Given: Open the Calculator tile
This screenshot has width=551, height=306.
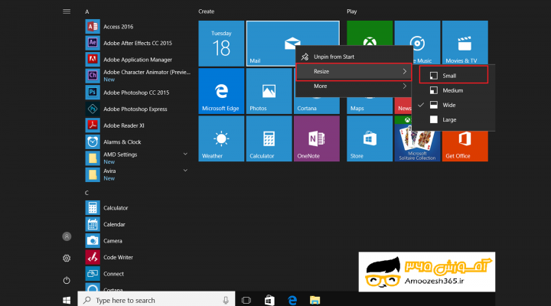Looking at the screenshot, I should 269,138.
